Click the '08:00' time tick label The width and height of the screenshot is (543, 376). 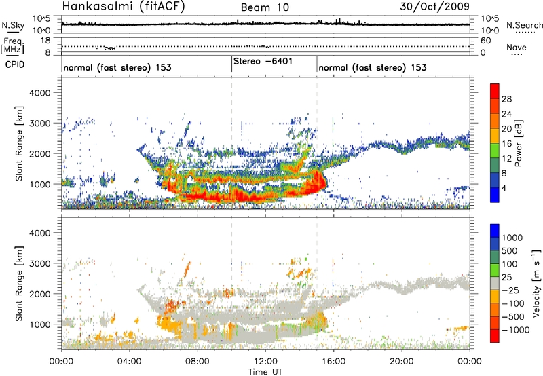pos(197,362)
